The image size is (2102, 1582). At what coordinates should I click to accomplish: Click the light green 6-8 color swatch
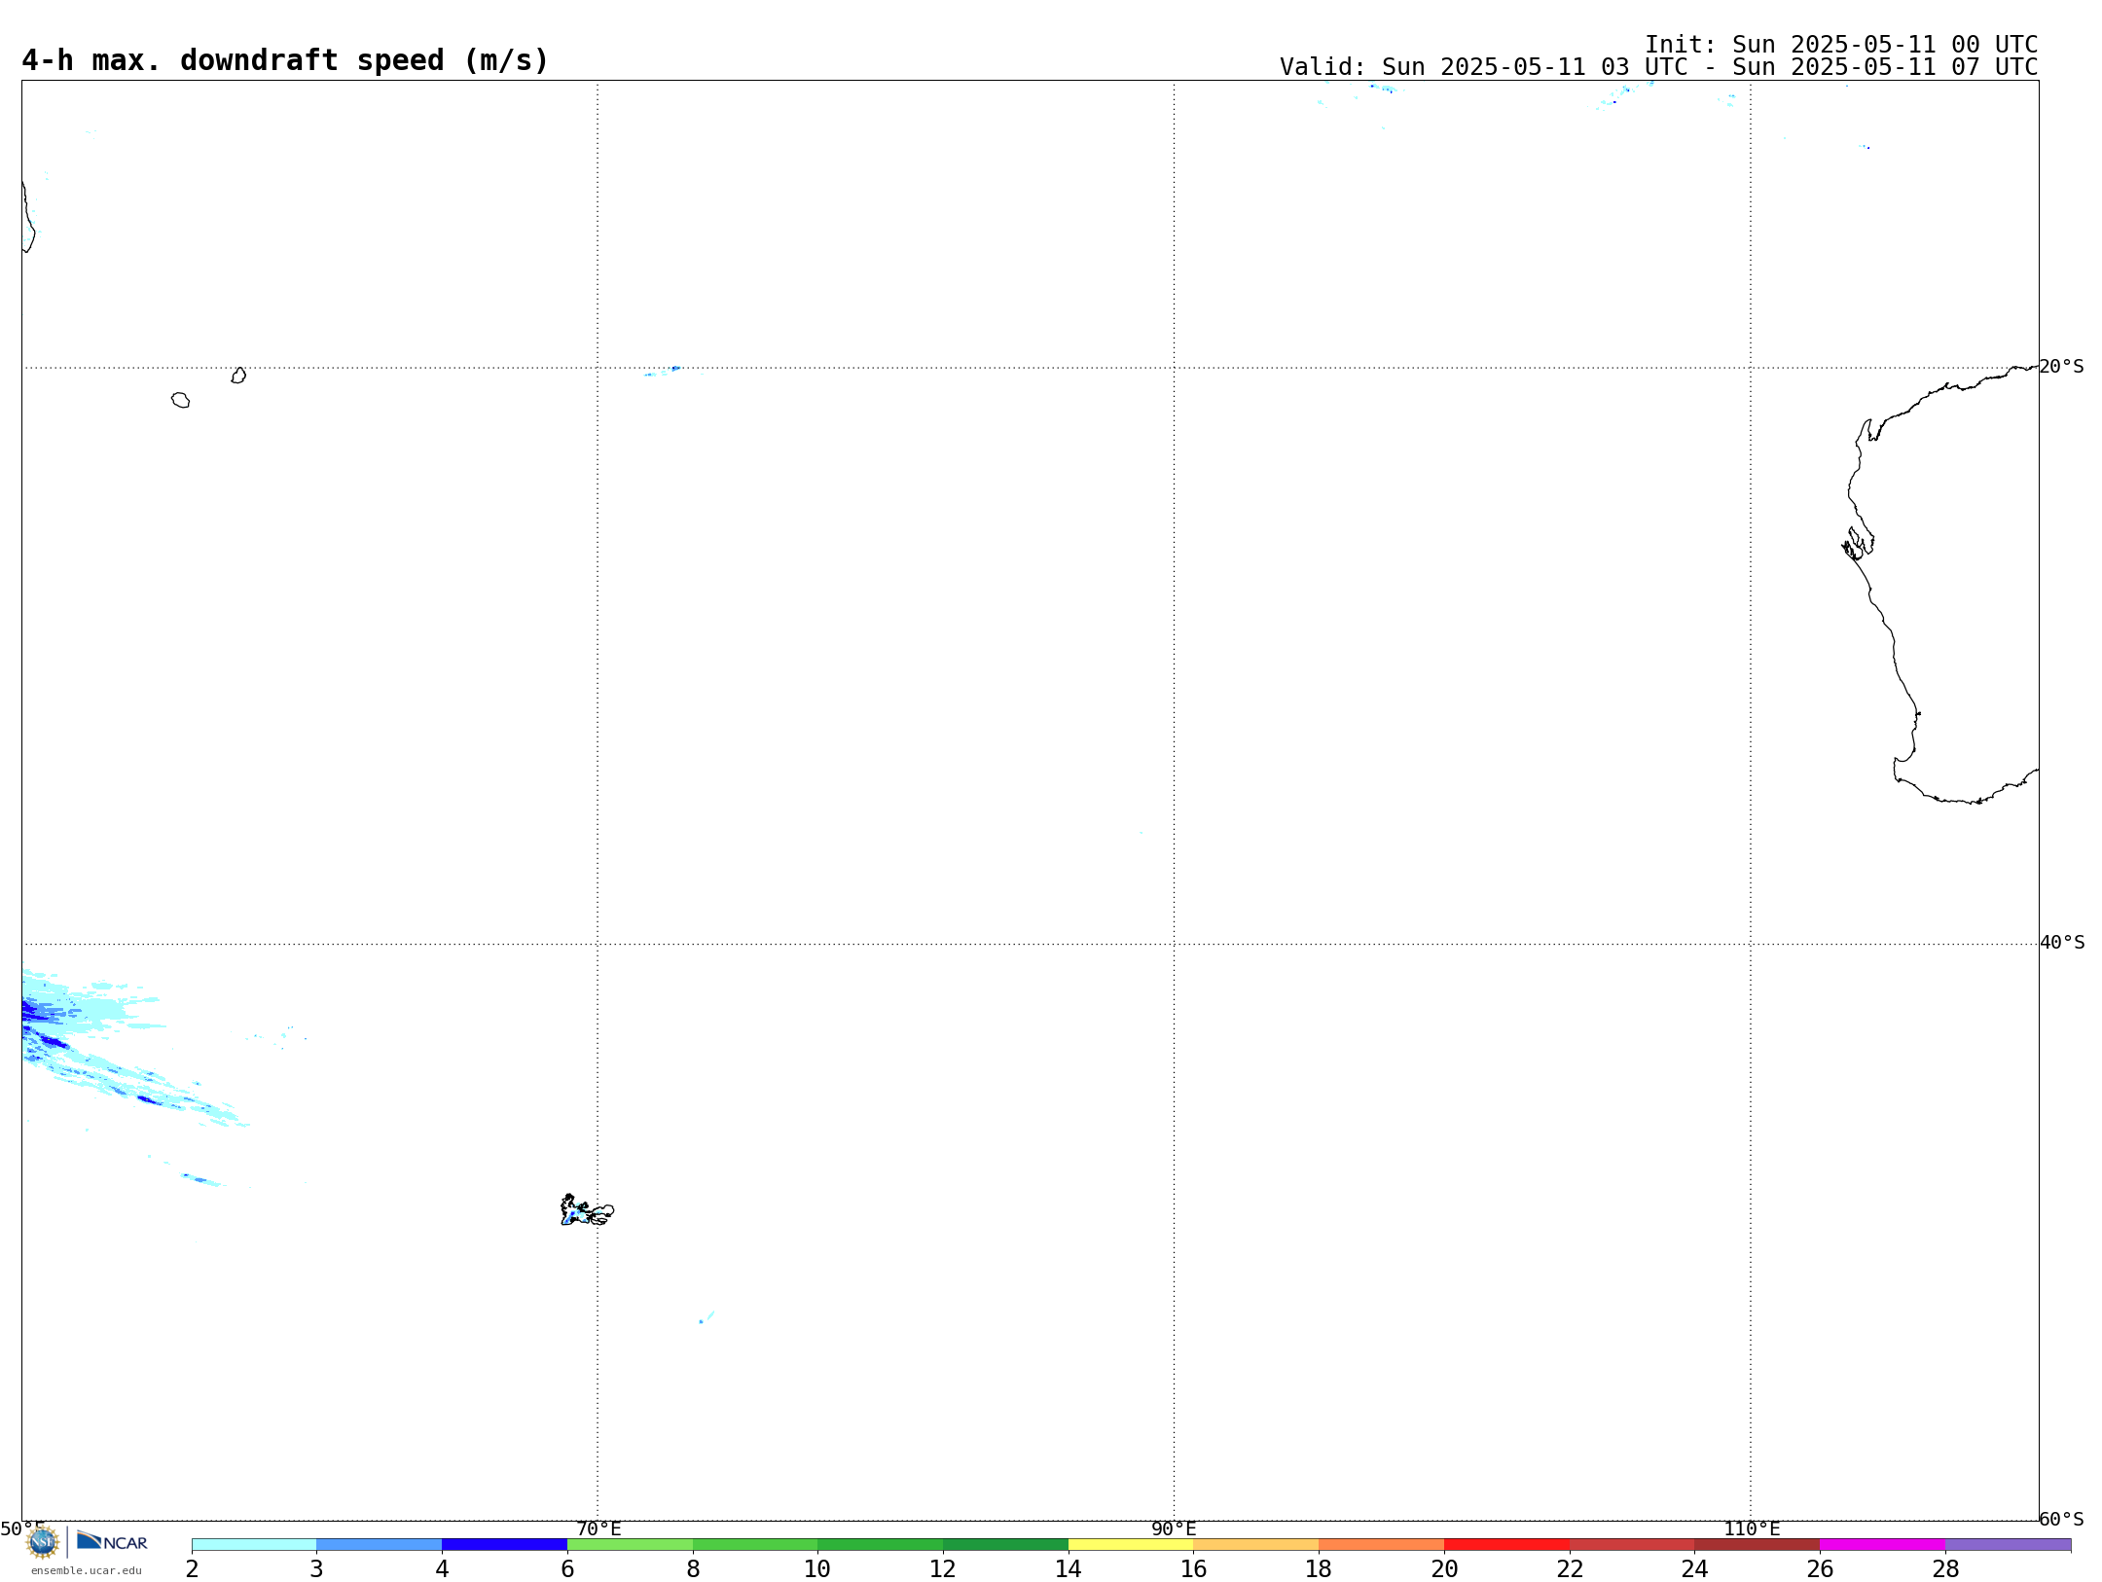[x=630, y=1545]
